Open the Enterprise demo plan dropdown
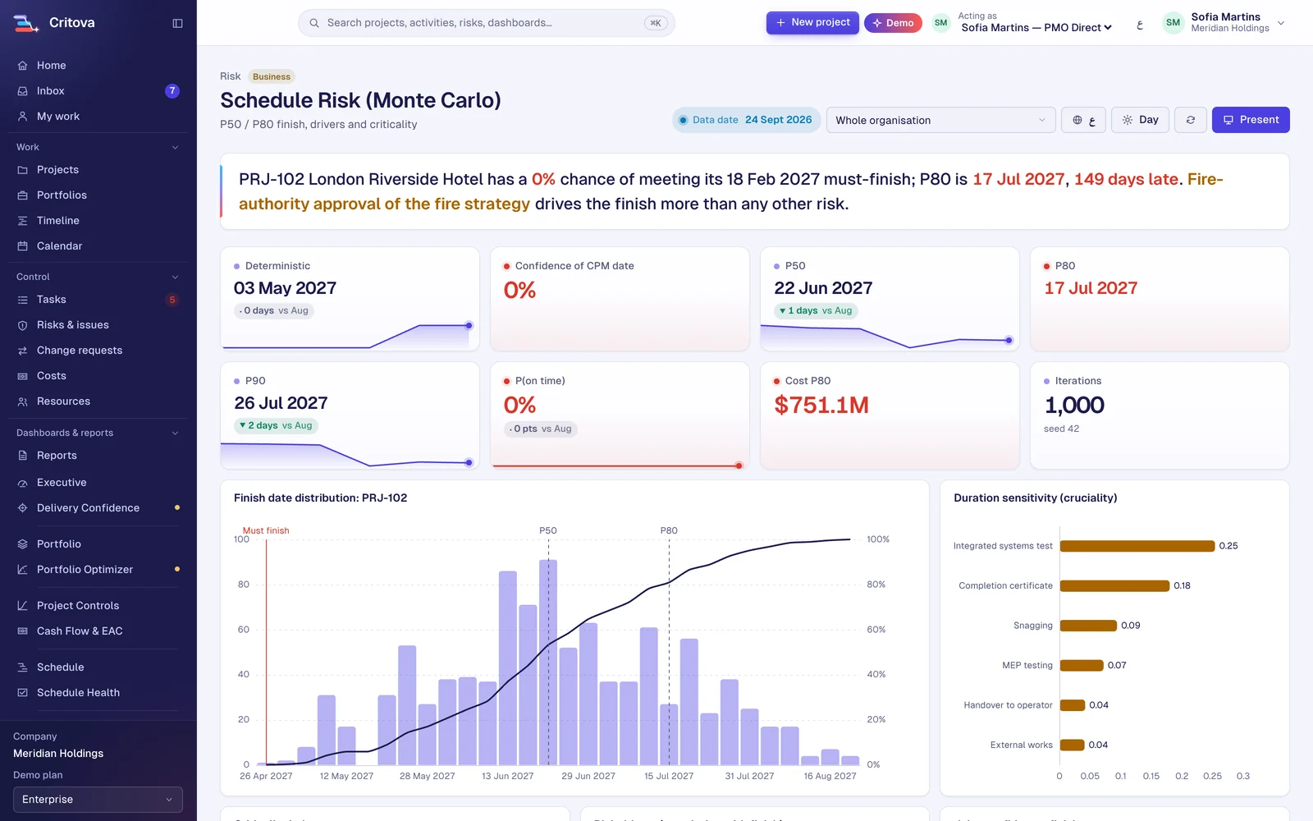This screenshot has height=821, width=1313. click(x=98, y=800)
